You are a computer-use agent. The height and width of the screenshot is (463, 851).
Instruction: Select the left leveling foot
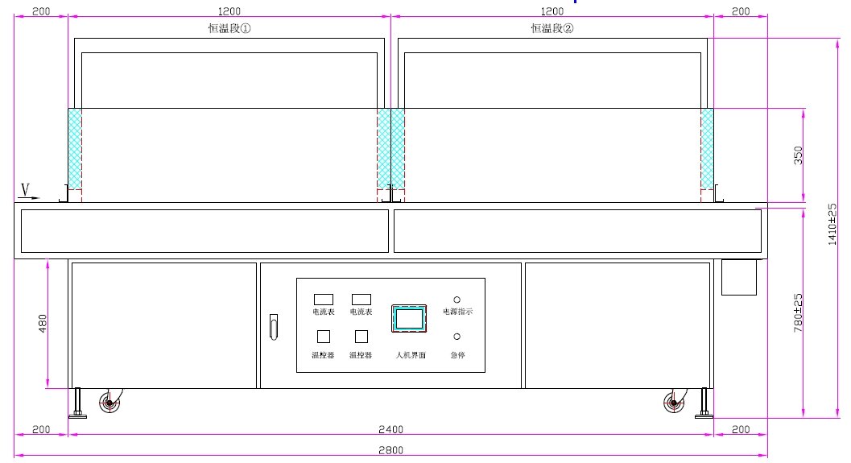click(78, 403)
